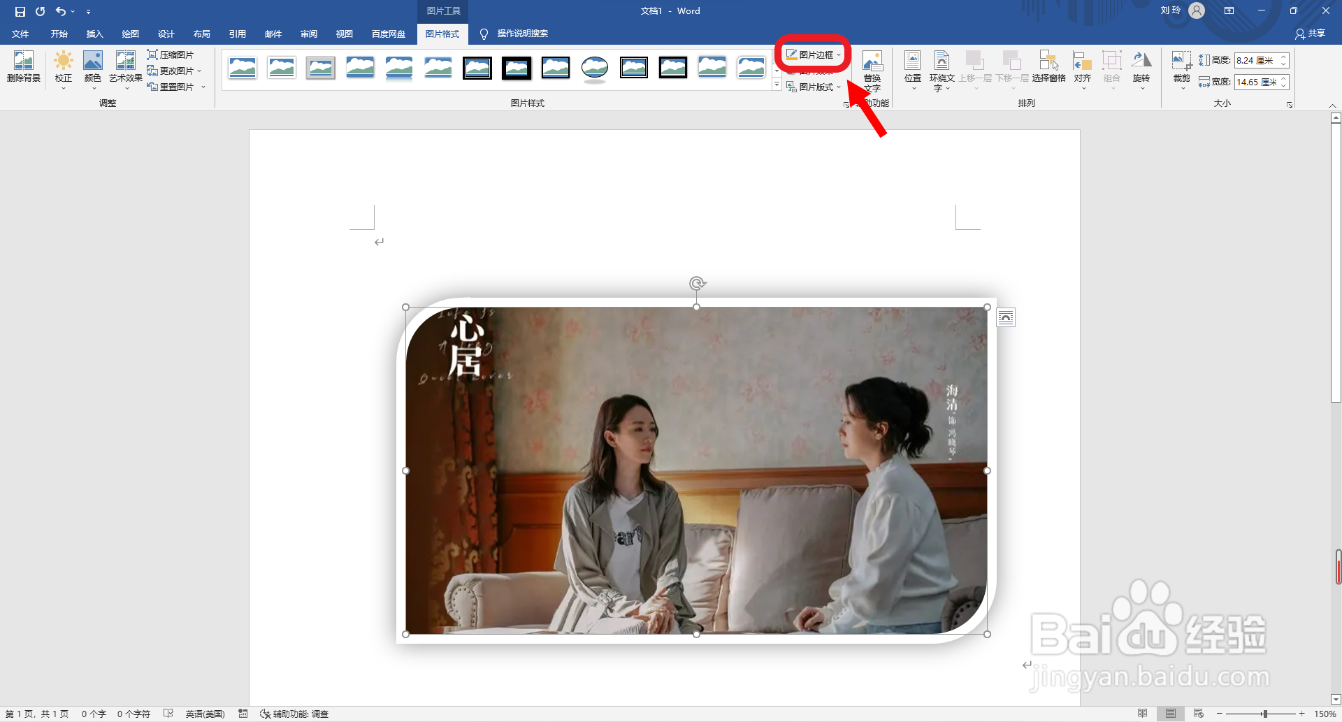Open 旋转 (Rotate) icon menu
The height and width of the screenshot is (722, 1342).
pyautogui.click(x=1141, y=70)
